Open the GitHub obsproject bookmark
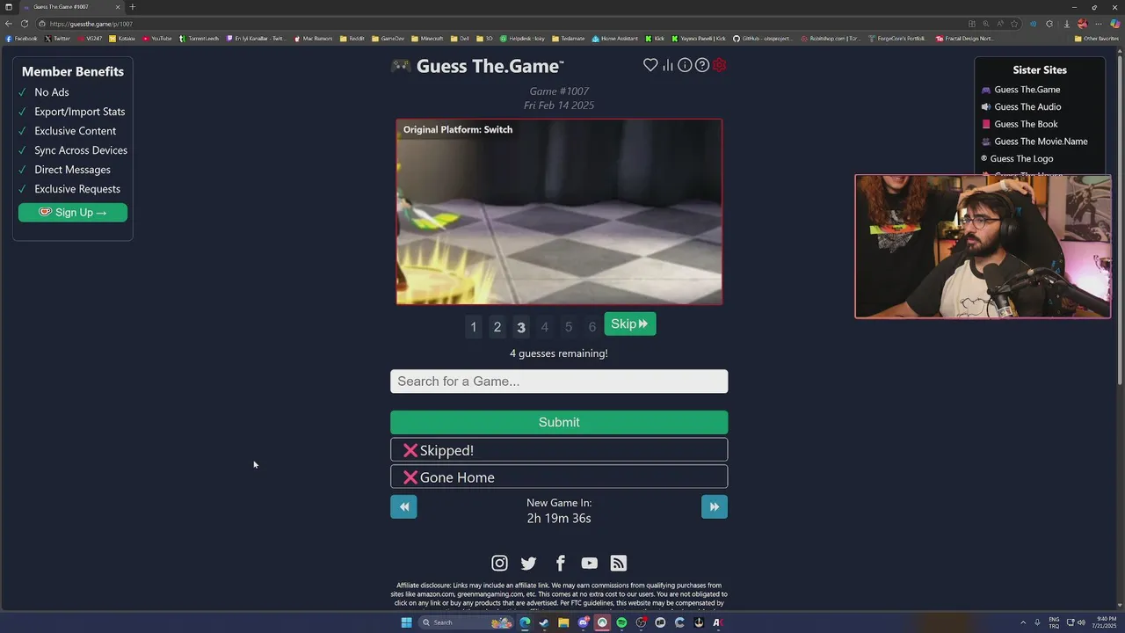 tap(763, 39)
